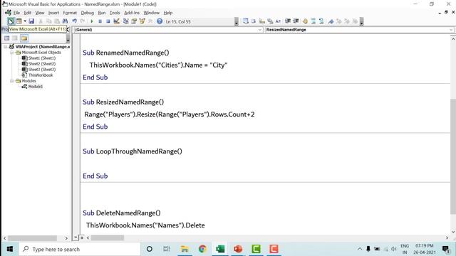This screenshot has width=456, height=256.
Task: Open Project Explorer from toolbar icon
Action: pyautogui.click(x=125, y=21)
